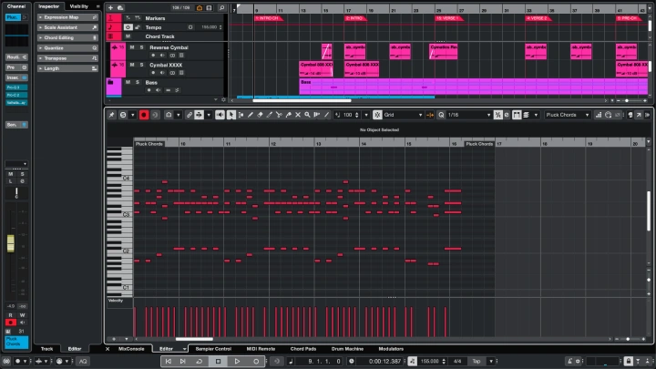
Task: Solo the Reverse Cymbal track
Action: point(142,47)
